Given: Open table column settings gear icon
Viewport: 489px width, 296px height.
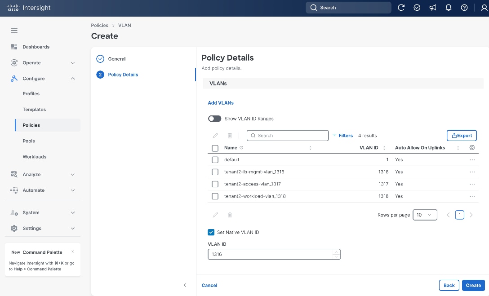Looking at the screenshot, I should [472, 148].
